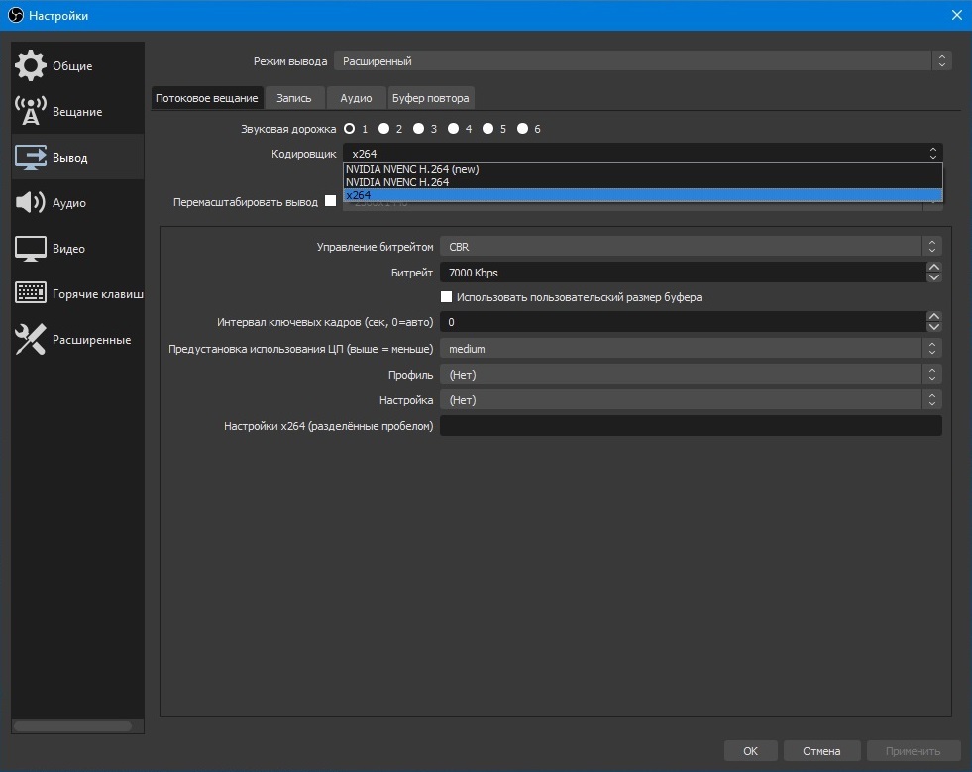Open the Управление битрейтом dropdown
Image resolution: width=972 pixels, height=772 pixels.
point(691,246)
